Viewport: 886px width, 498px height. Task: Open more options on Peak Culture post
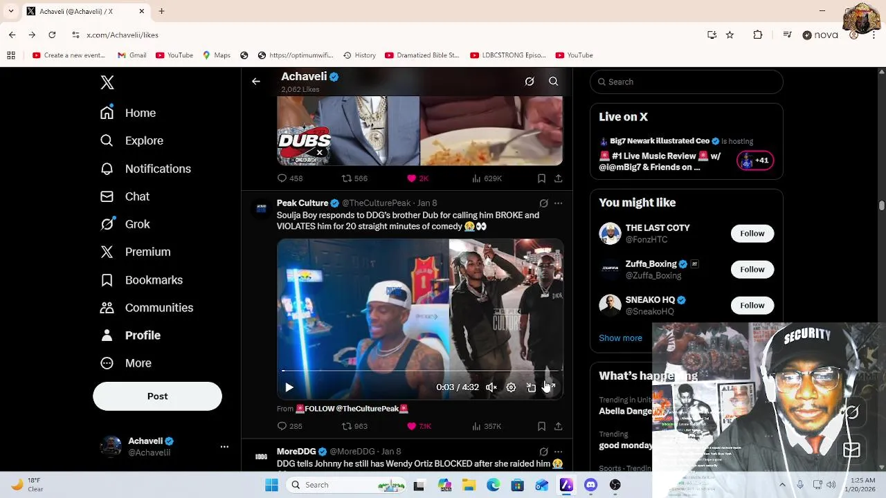pyautogui.click(x=559, y=203)
